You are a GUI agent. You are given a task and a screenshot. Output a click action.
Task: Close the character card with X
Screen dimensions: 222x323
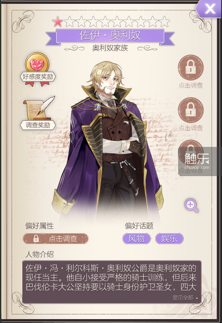tap(209, 9)
